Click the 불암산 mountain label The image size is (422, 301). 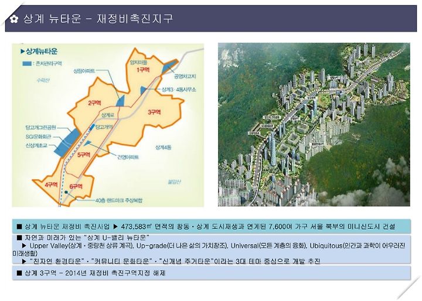[174, 182]
